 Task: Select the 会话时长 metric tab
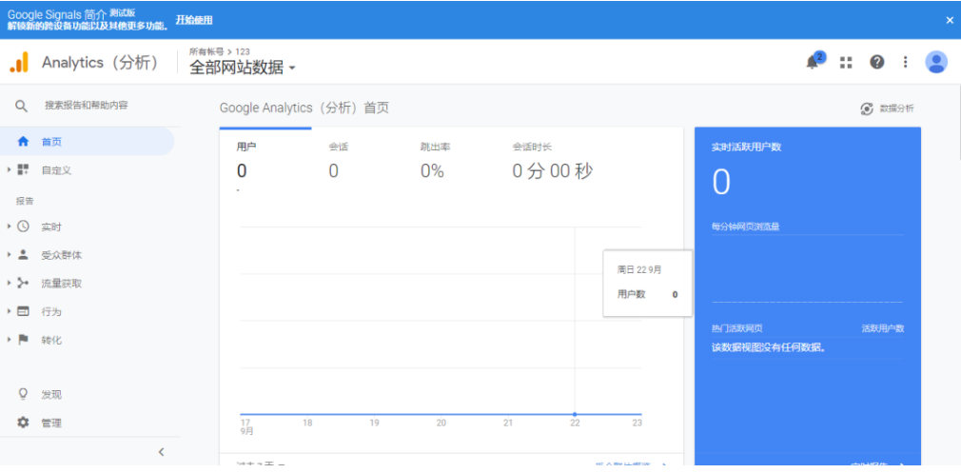pos(552,163)
